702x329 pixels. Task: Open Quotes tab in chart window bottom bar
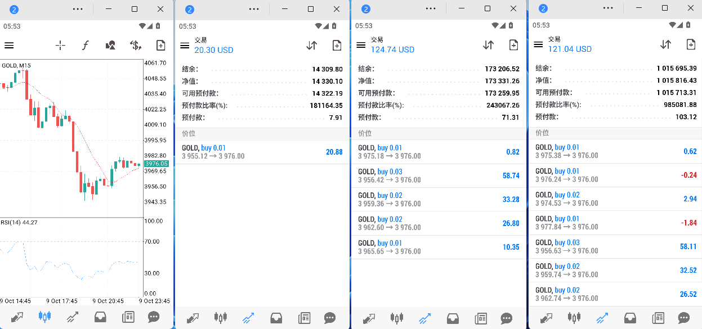pos(16,317)
